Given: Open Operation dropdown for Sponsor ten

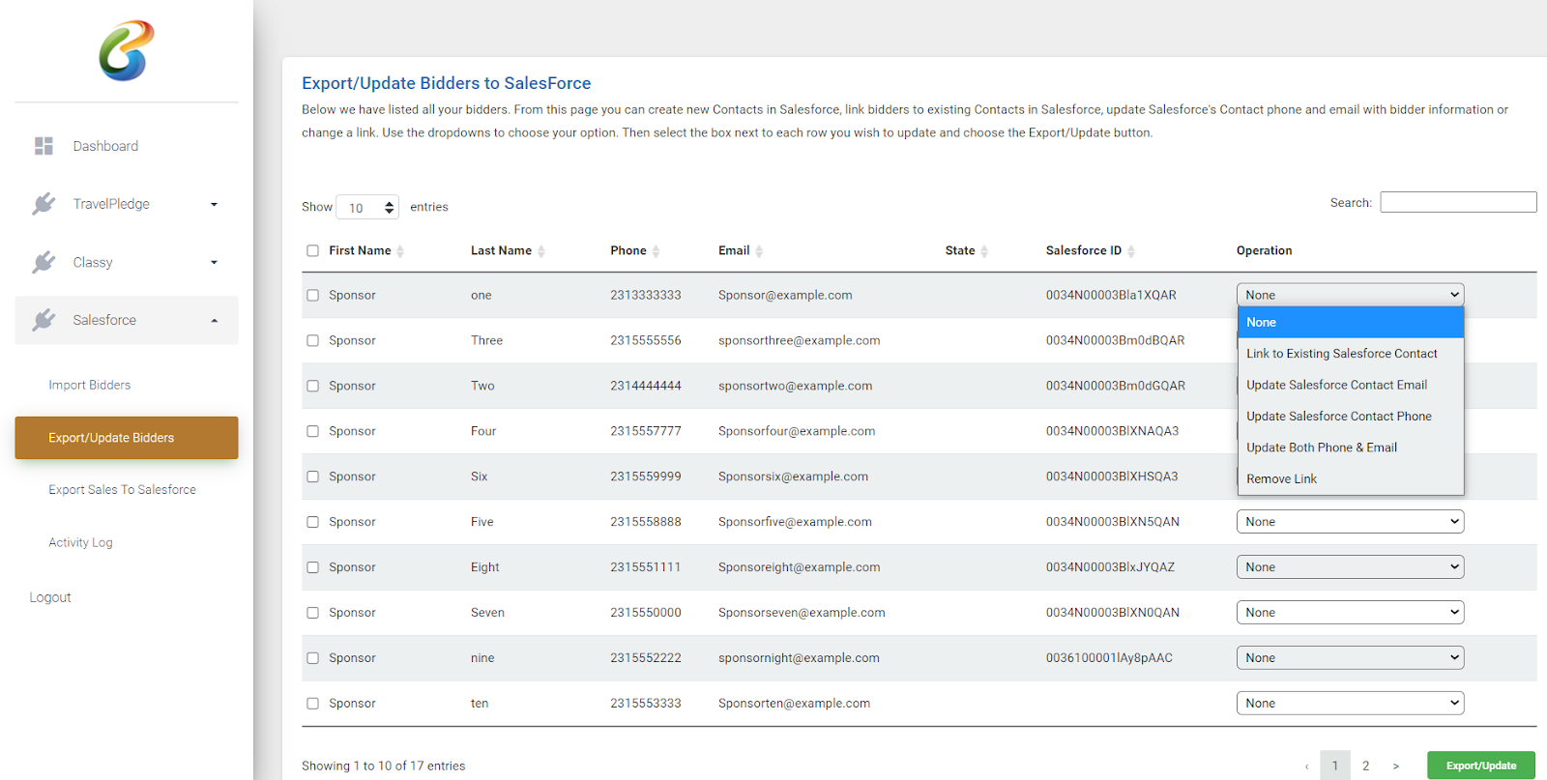Looking at the screenshot, I should (x=1350, y=704).
